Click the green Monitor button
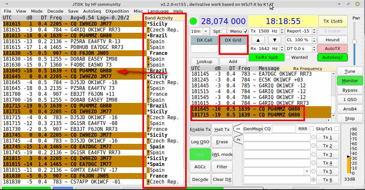 [x=350, y=81]
